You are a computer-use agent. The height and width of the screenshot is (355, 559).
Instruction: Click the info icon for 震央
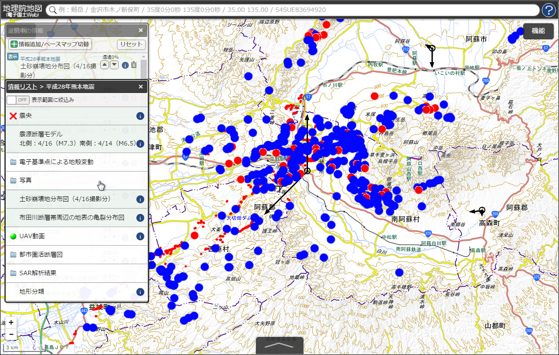[140, 116]
